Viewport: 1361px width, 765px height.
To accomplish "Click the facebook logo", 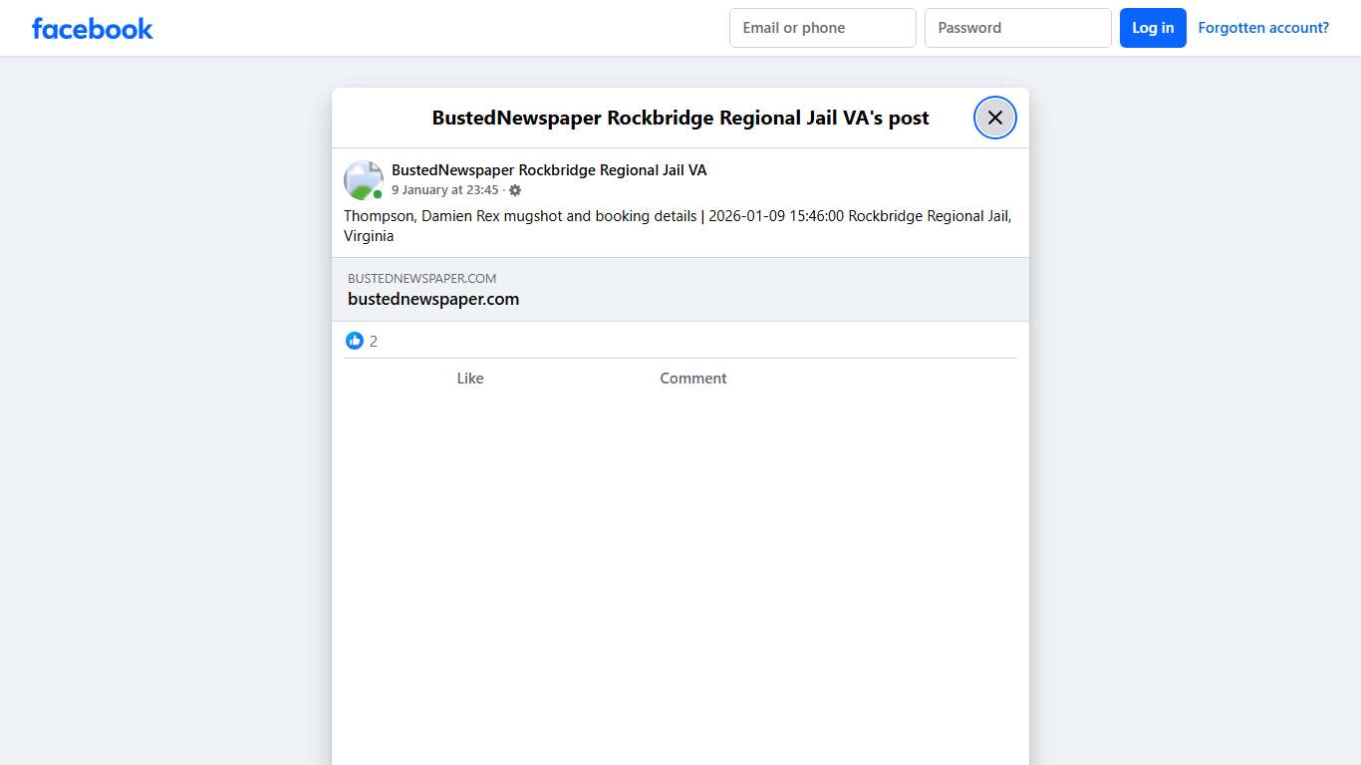I will 93,29.
